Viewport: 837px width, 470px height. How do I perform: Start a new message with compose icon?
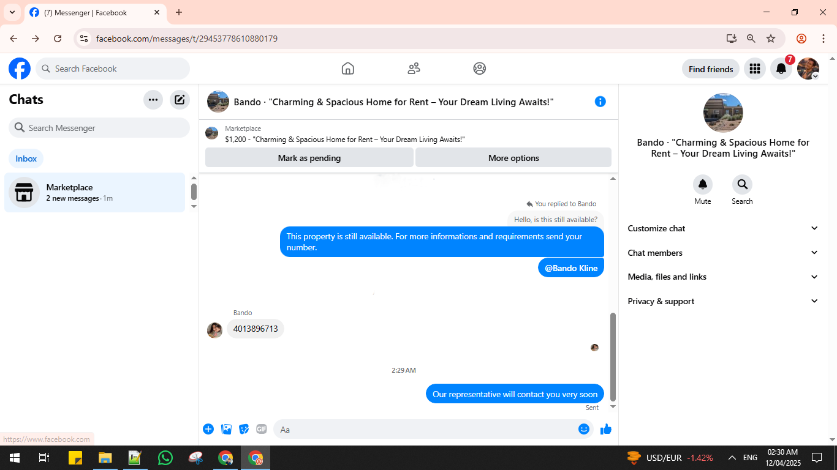pyautogui.click(x=180, y=100)
